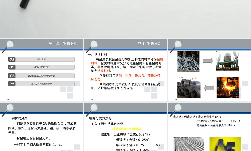Click the line 碳素钢：工业纯铁（含碳≤0.04%）
The image size is (251, 151).
pyautogui.click(x=125, y=134)
